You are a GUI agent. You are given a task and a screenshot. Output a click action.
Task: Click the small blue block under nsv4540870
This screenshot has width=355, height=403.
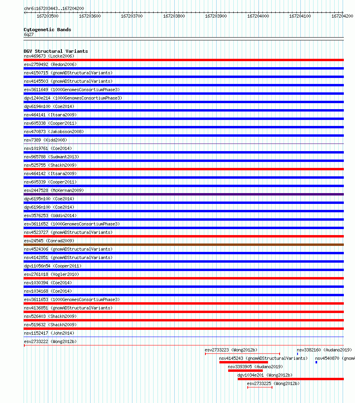pyautogui.click(x=316, y=362)
